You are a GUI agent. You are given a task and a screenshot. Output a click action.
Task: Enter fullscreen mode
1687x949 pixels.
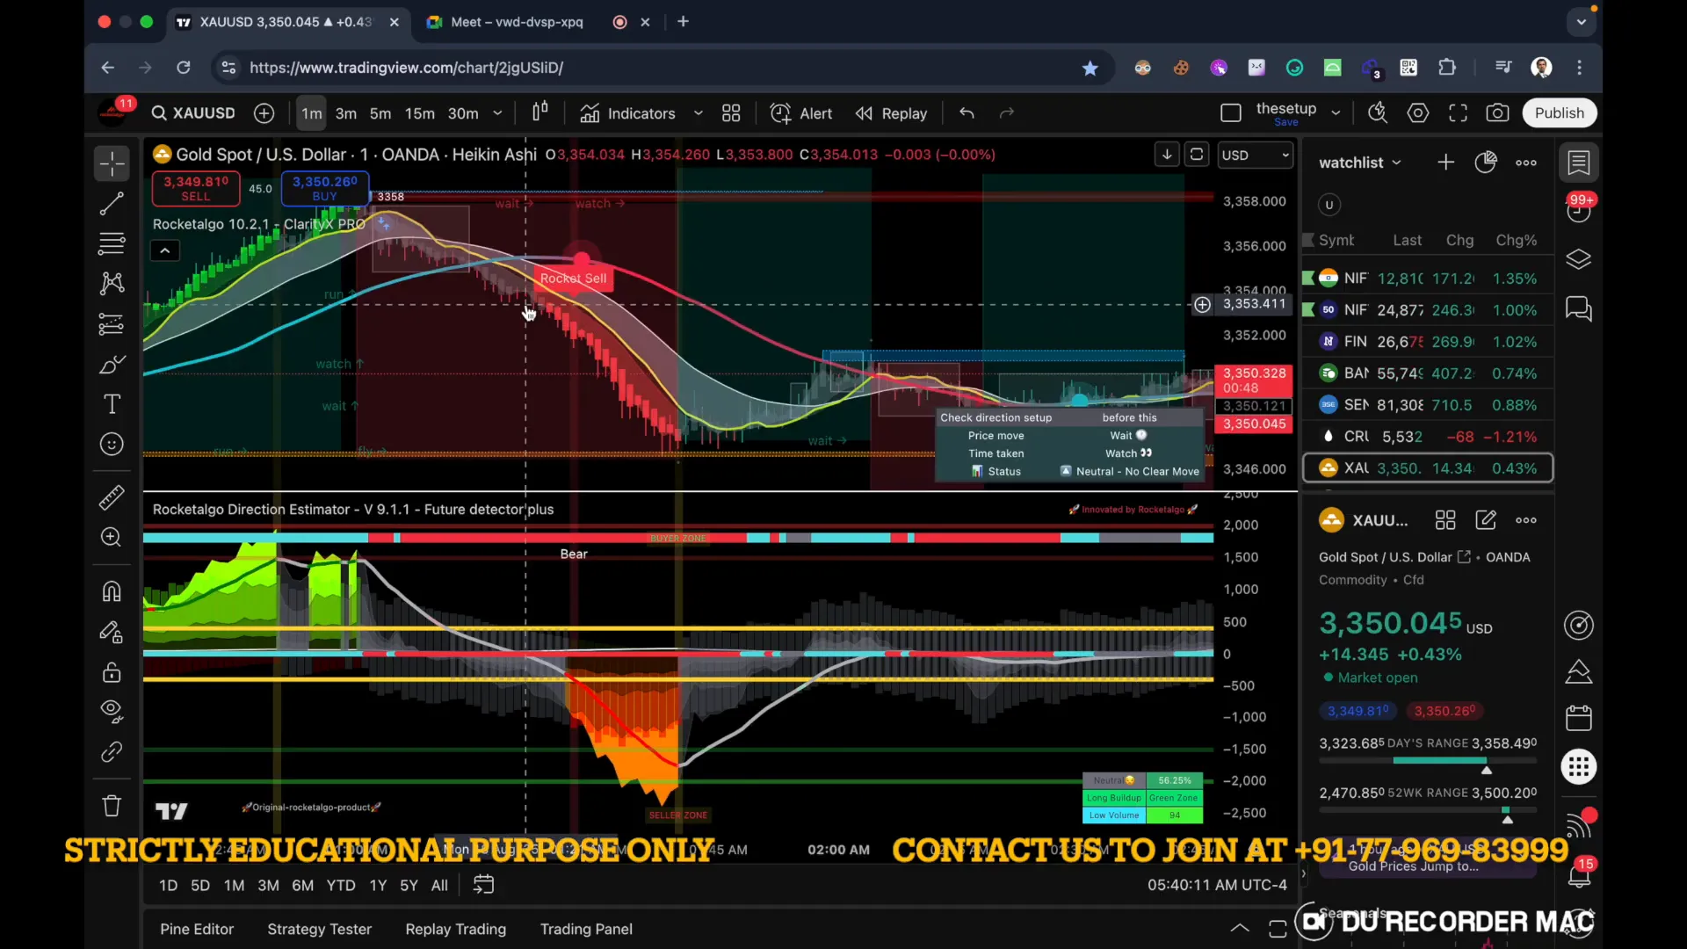point(1459,113)
